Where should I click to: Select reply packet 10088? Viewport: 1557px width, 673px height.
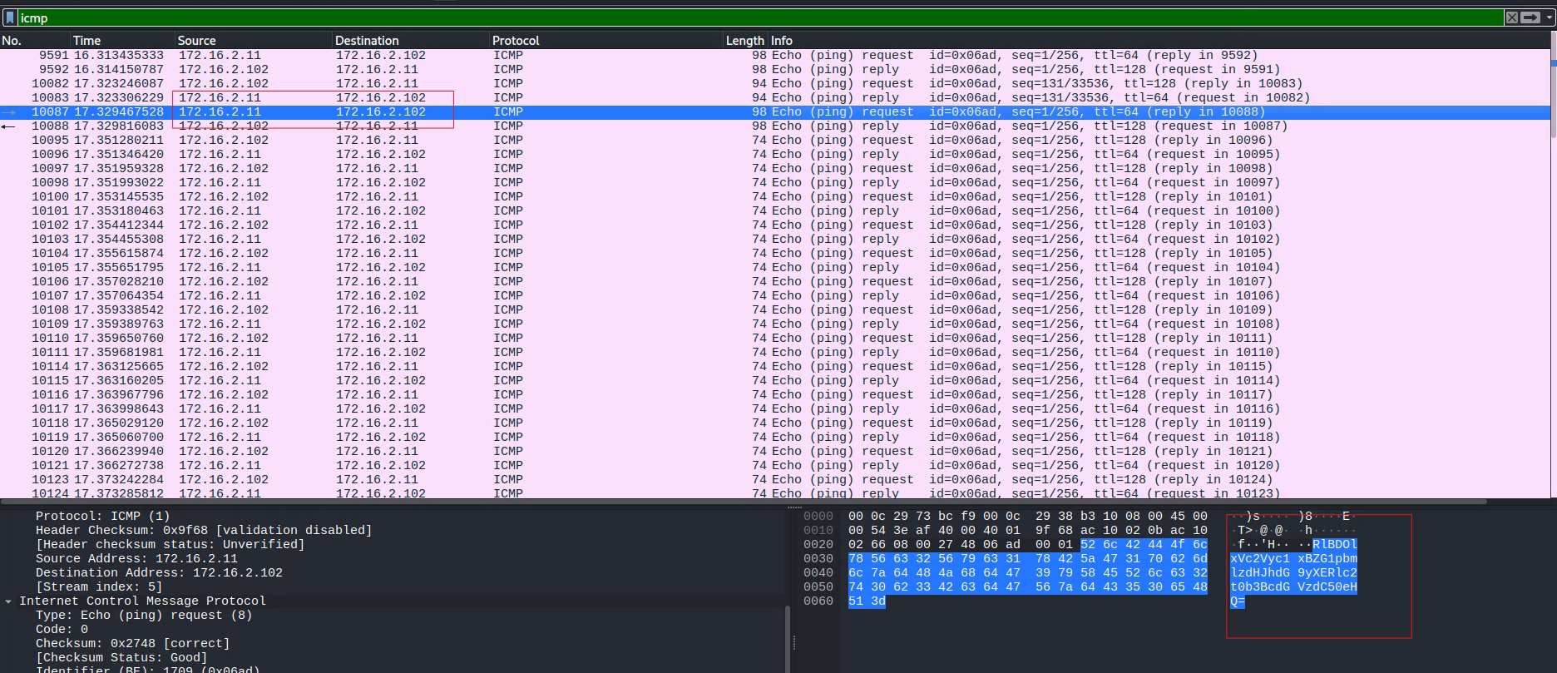pyautogui.click(x=774, y=126)
